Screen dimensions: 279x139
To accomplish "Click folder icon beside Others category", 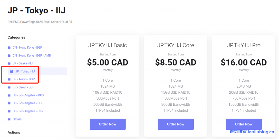I will (9, 119).
